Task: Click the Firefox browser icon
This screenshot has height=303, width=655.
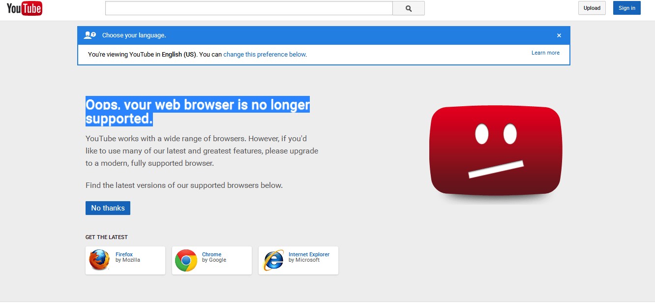Action: (x=99, y=260)
